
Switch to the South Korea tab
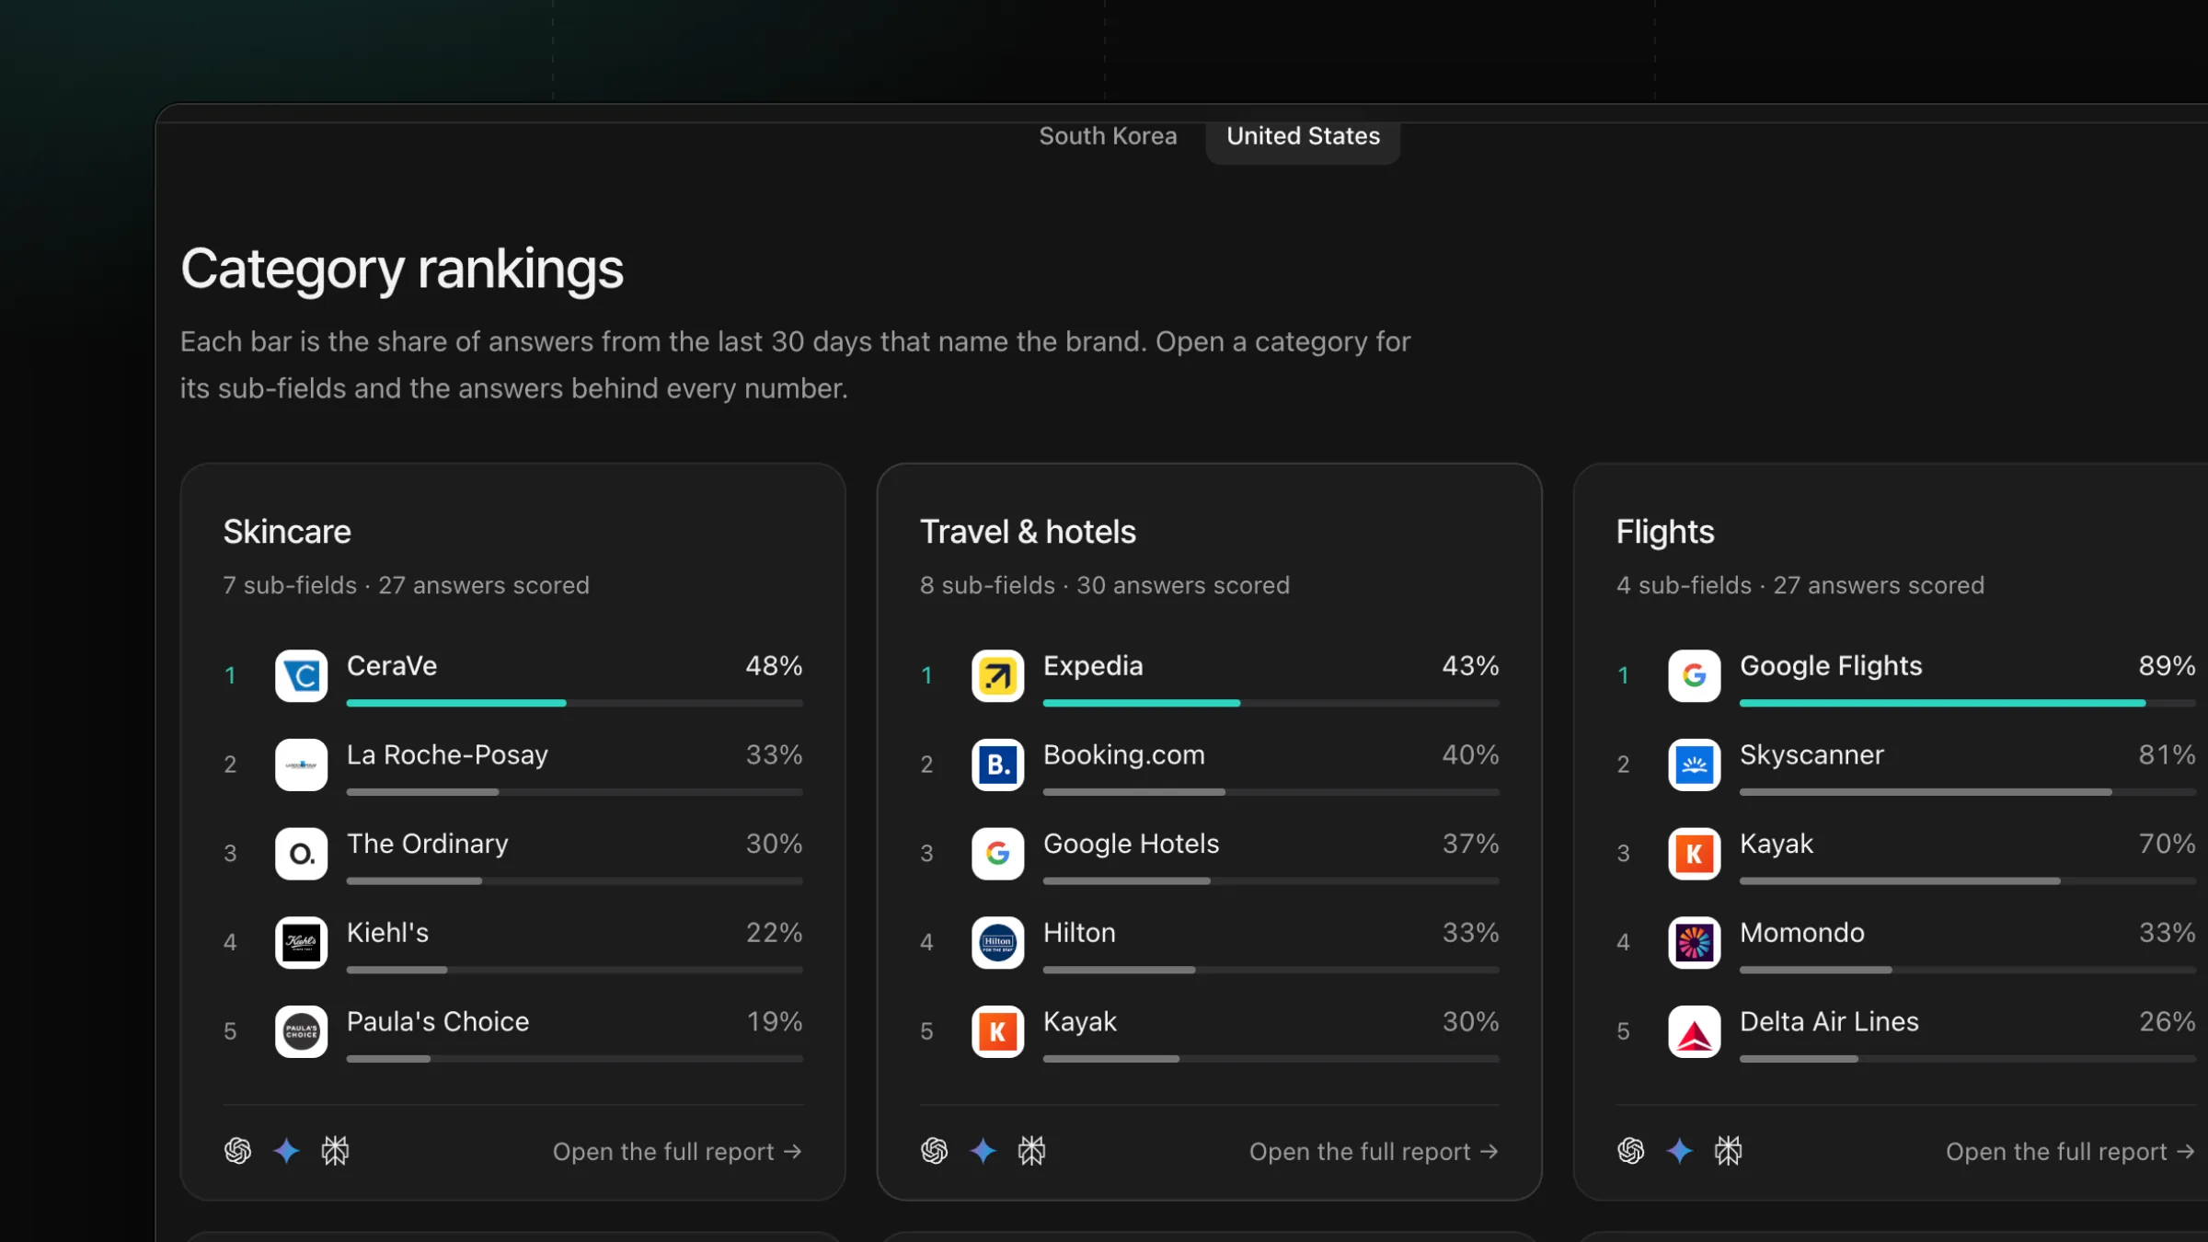pyautogui.click(x=1108, y=136)
